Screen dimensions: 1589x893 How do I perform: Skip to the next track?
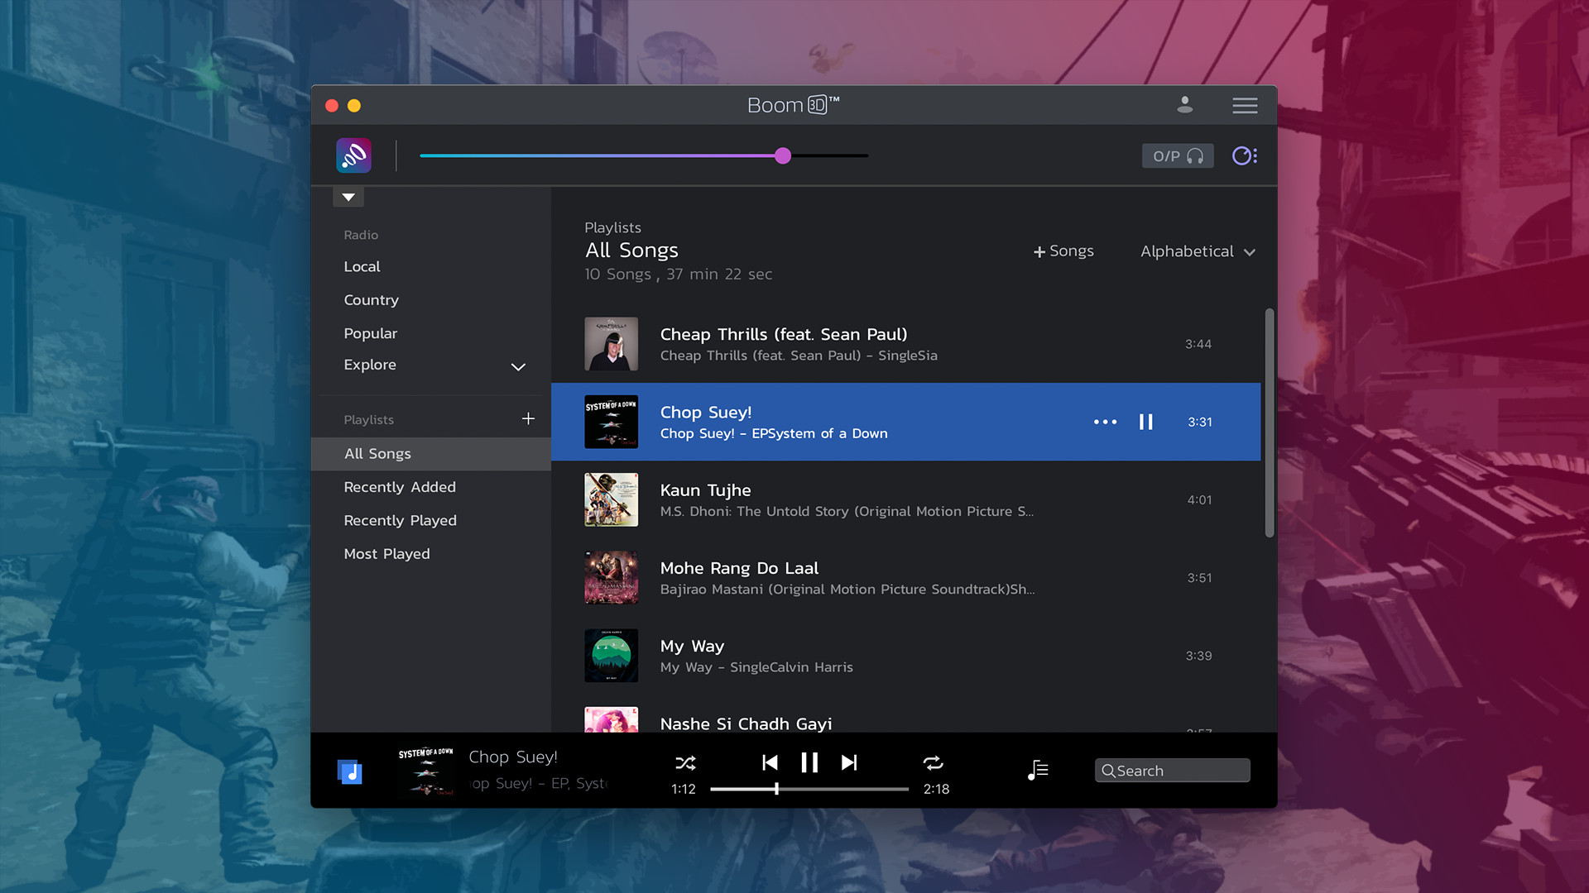(849, 762)
